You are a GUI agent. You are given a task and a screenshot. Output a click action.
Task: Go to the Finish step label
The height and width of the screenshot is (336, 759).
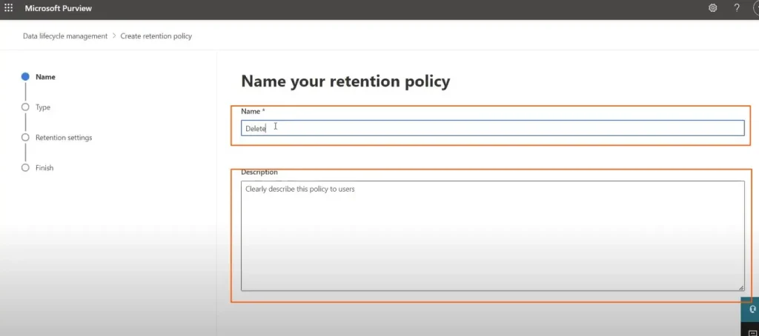point(44,168)
